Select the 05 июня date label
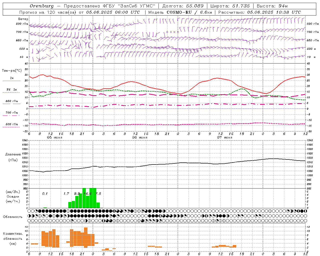The height and width of the screenshot is (256, 320). [55, 137]
